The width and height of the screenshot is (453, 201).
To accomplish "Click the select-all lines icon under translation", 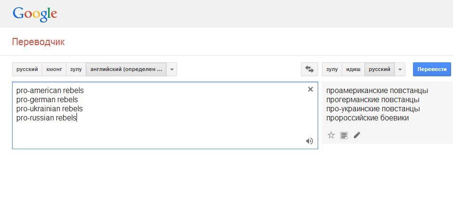I will pyautogui.click(x=344, y=135).
